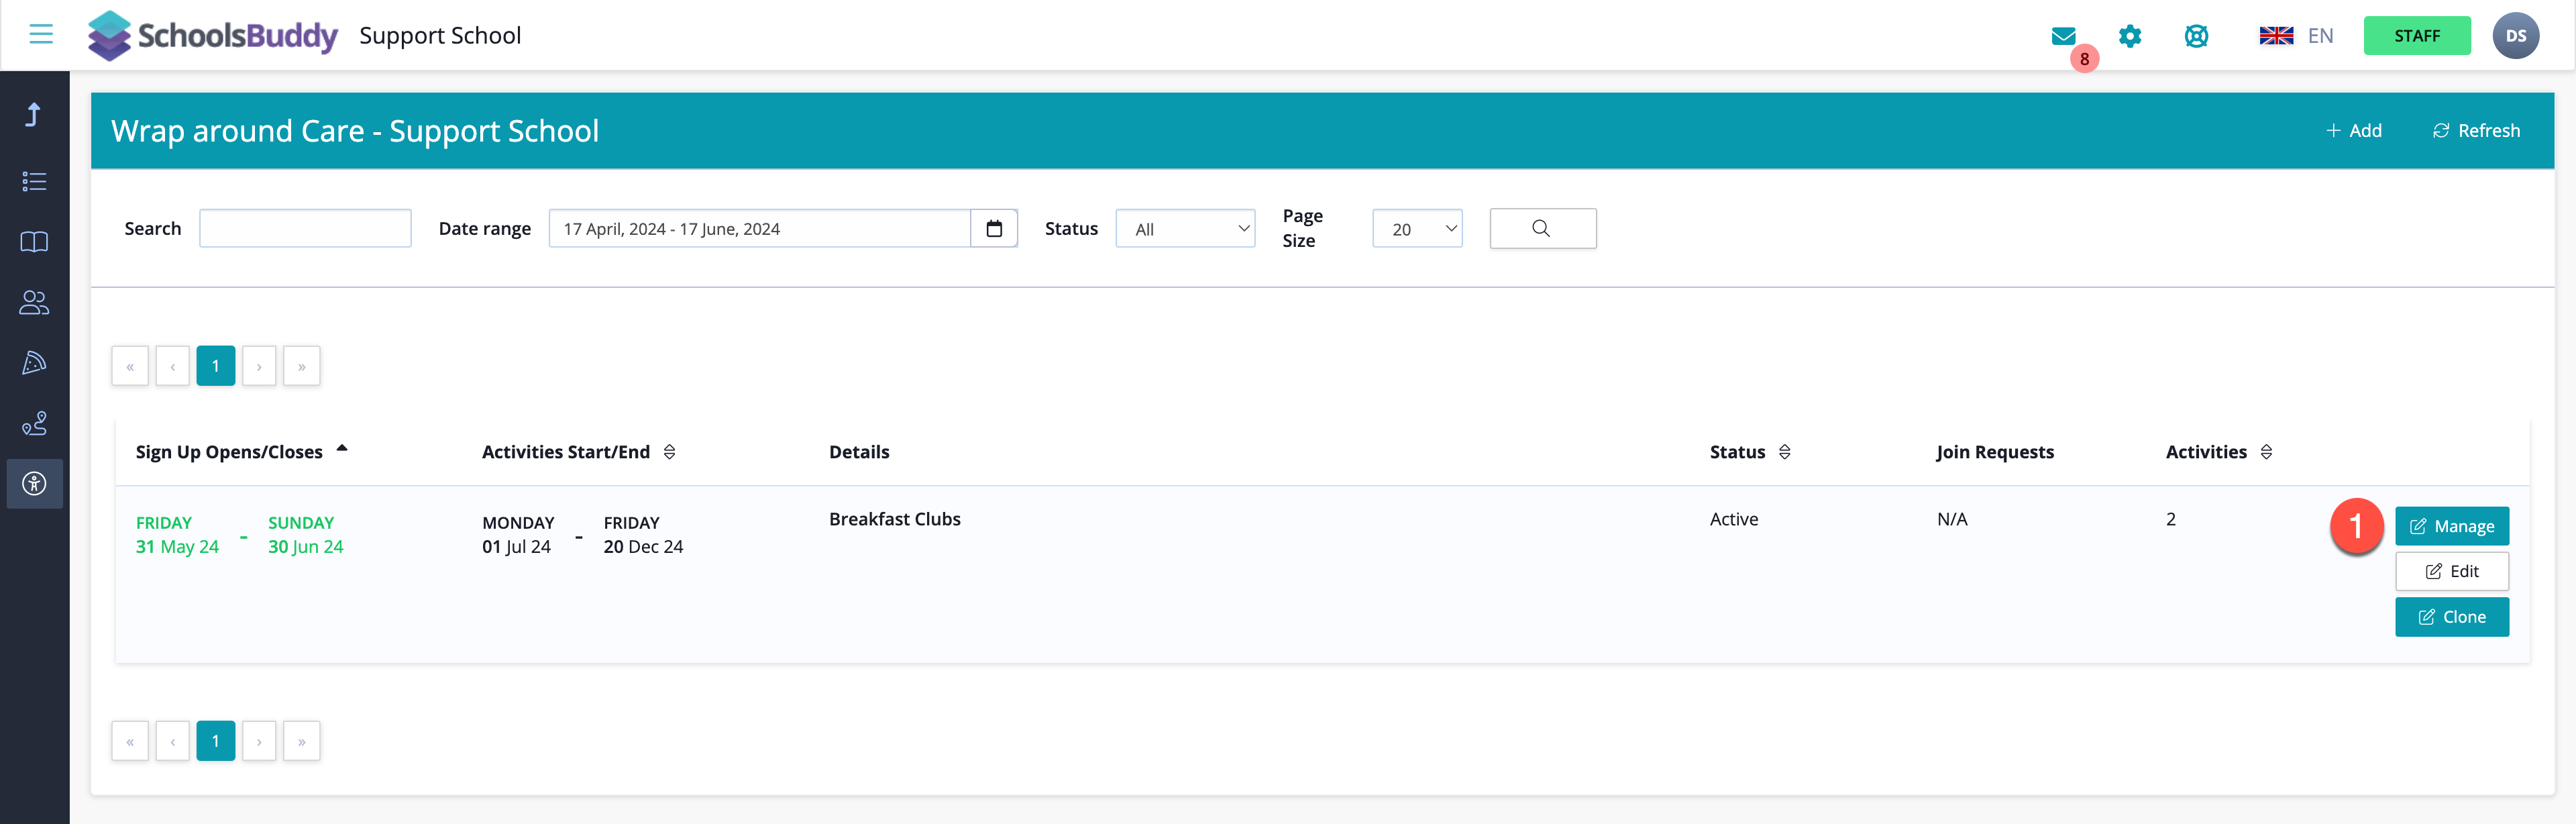This screenshot has height=824, width=2576.
Task: Open the book sidebar icon
Action: pos(34,242)
